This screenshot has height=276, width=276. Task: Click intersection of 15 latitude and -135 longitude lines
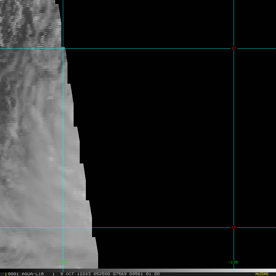coord(234,228)
